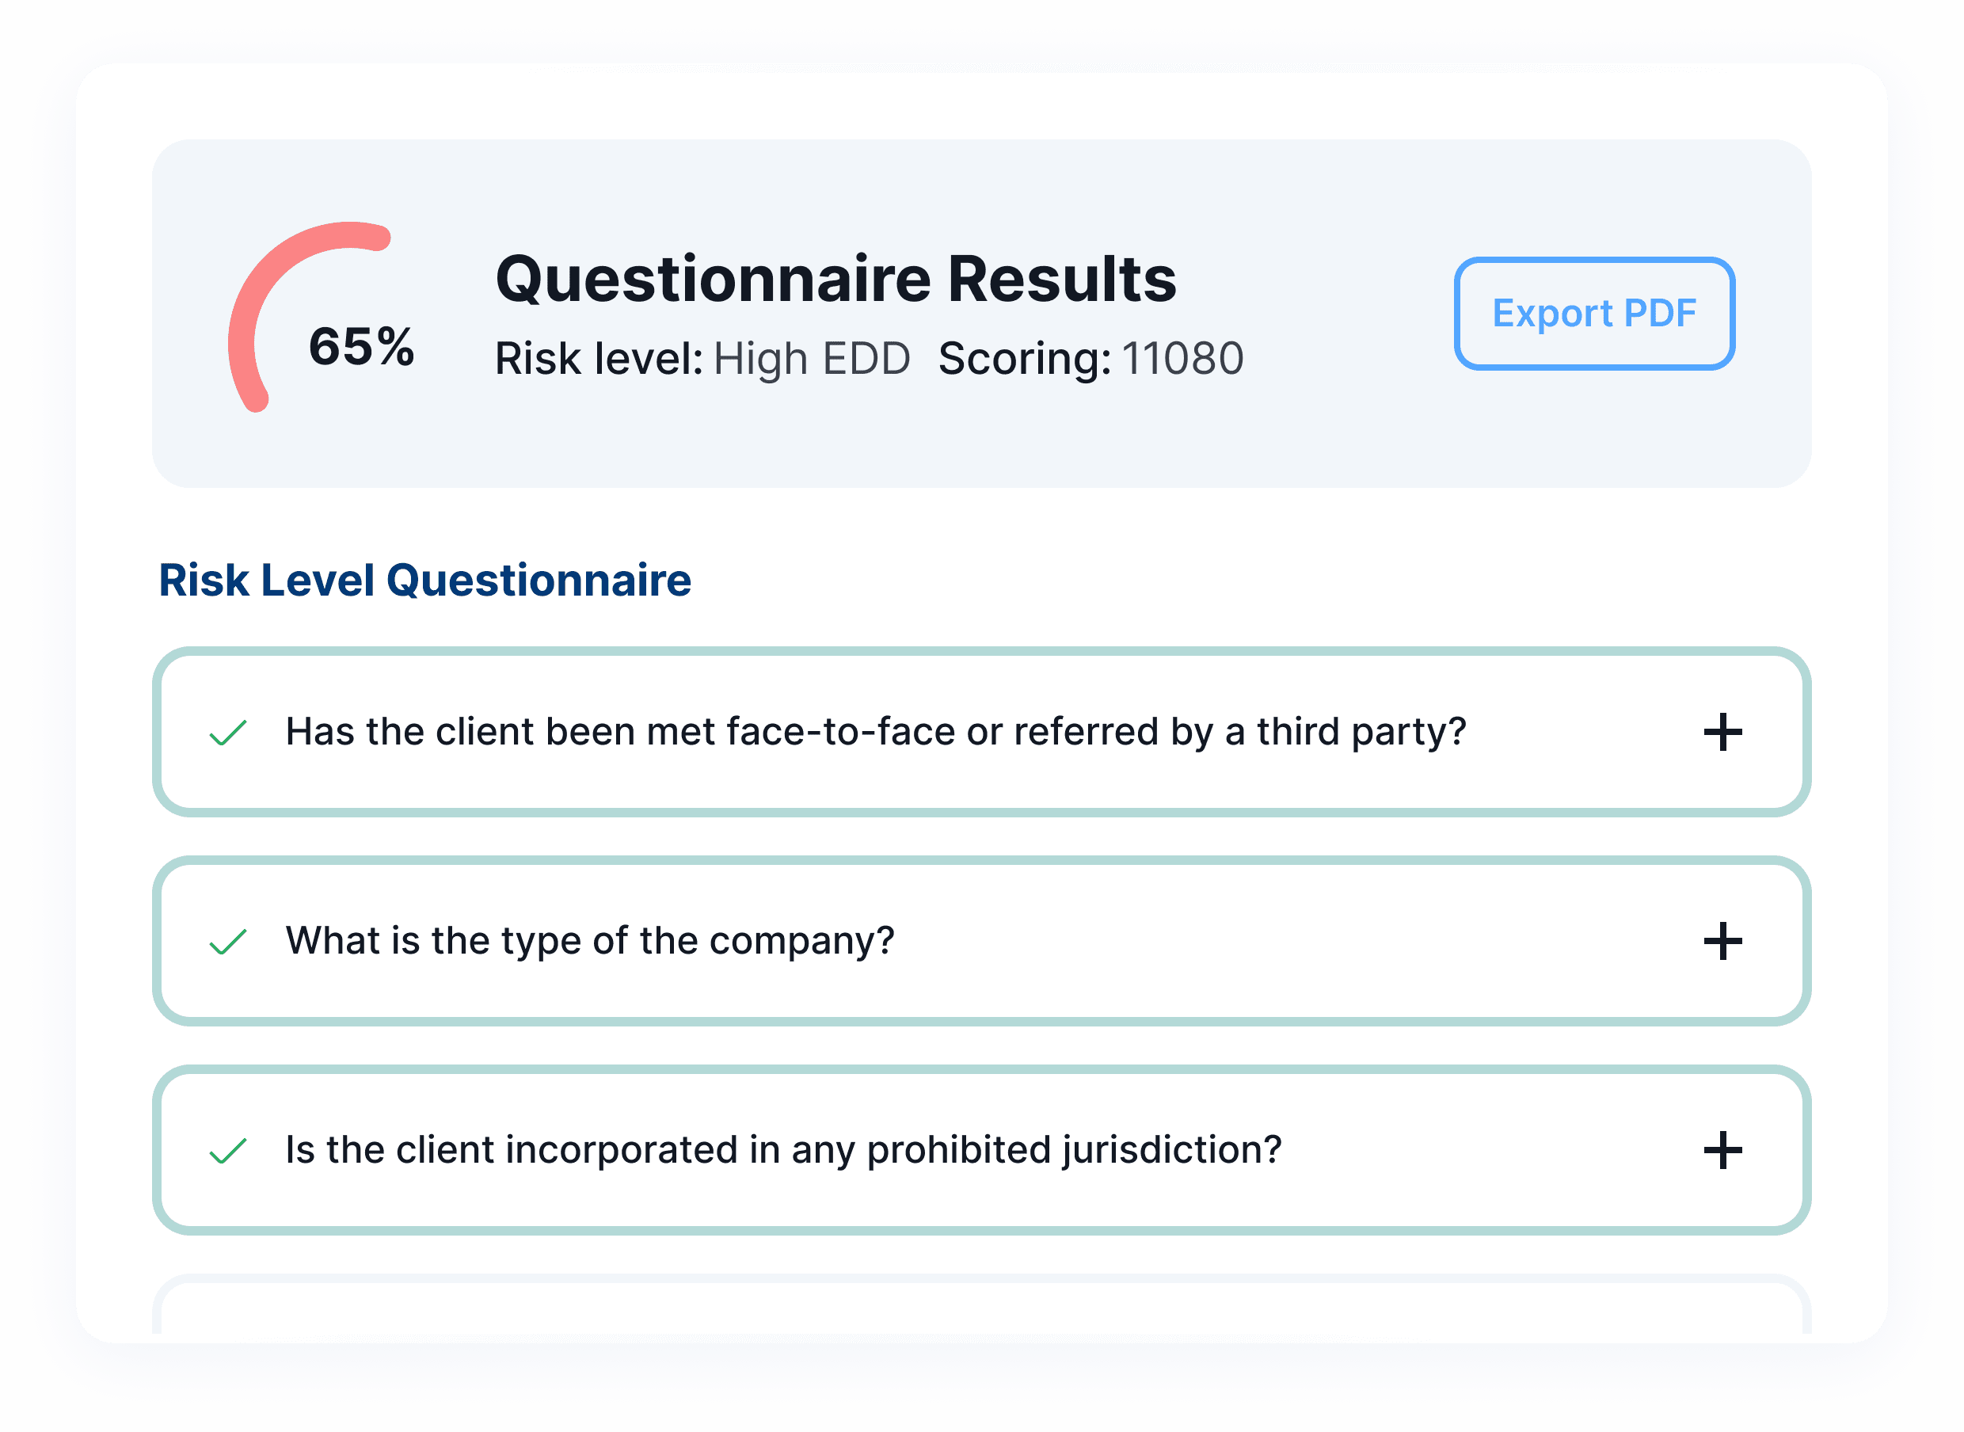
Task: Open "Is the client incorporated in any prohibited jurisdiction?" text
Action: tap(783, 1149)
